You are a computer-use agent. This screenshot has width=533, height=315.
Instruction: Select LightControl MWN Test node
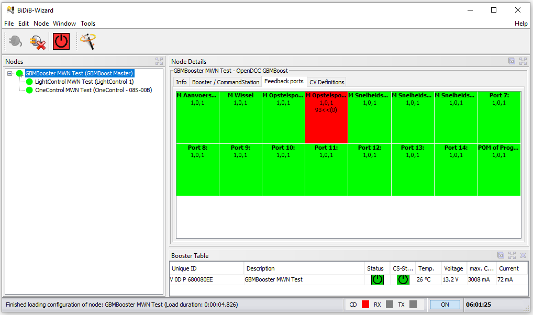pos(84,82)
